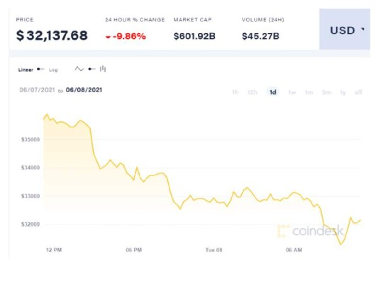Screen dimensions: 378x284
Task: Click the Linear scale label
Action: click(x=26, y=70)
